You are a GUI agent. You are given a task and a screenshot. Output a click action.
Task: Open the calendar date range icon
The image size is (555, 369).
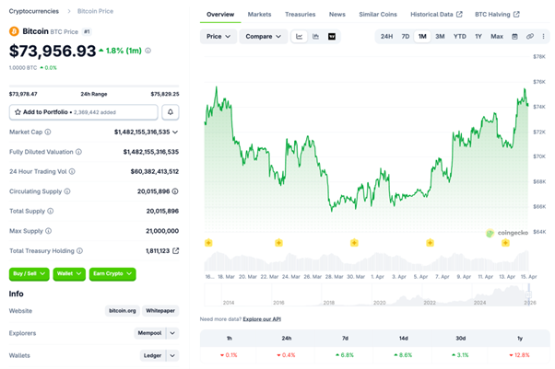point(515,37)
